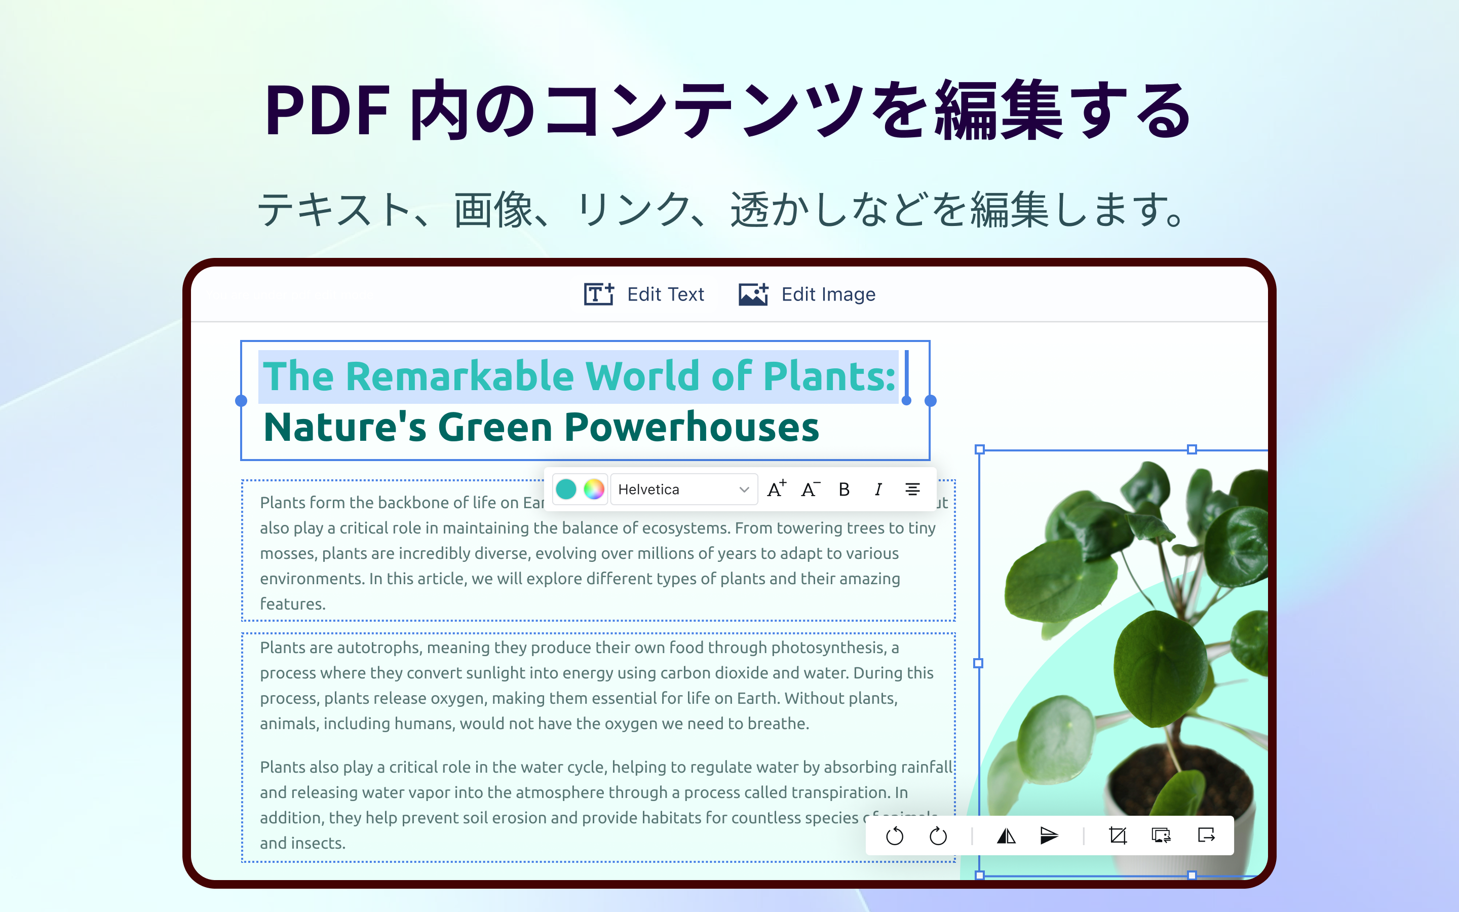Select the crop image tool
1459x912 pixels.
pos(1118,836)
